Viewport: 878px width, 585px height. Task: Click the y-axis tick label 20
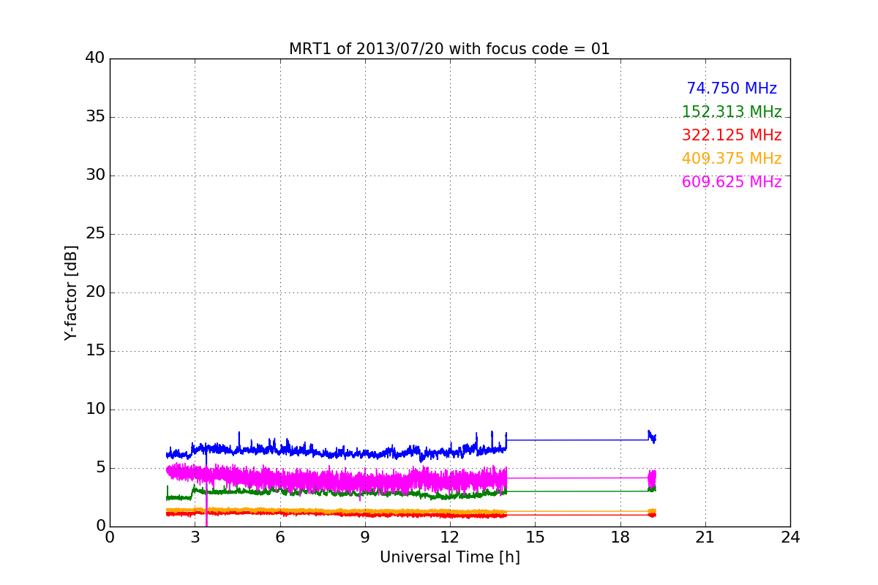coord(95,292)
